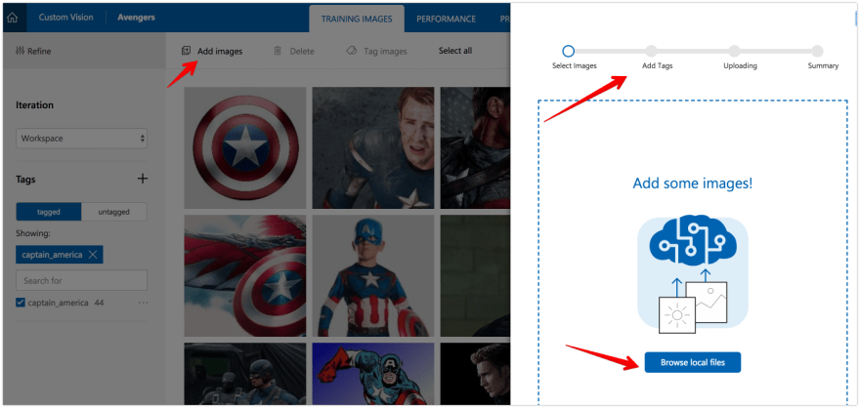This screenshot has height=408, width=860.
Task: Click the Tags section heading
Action: coord(25,179)
